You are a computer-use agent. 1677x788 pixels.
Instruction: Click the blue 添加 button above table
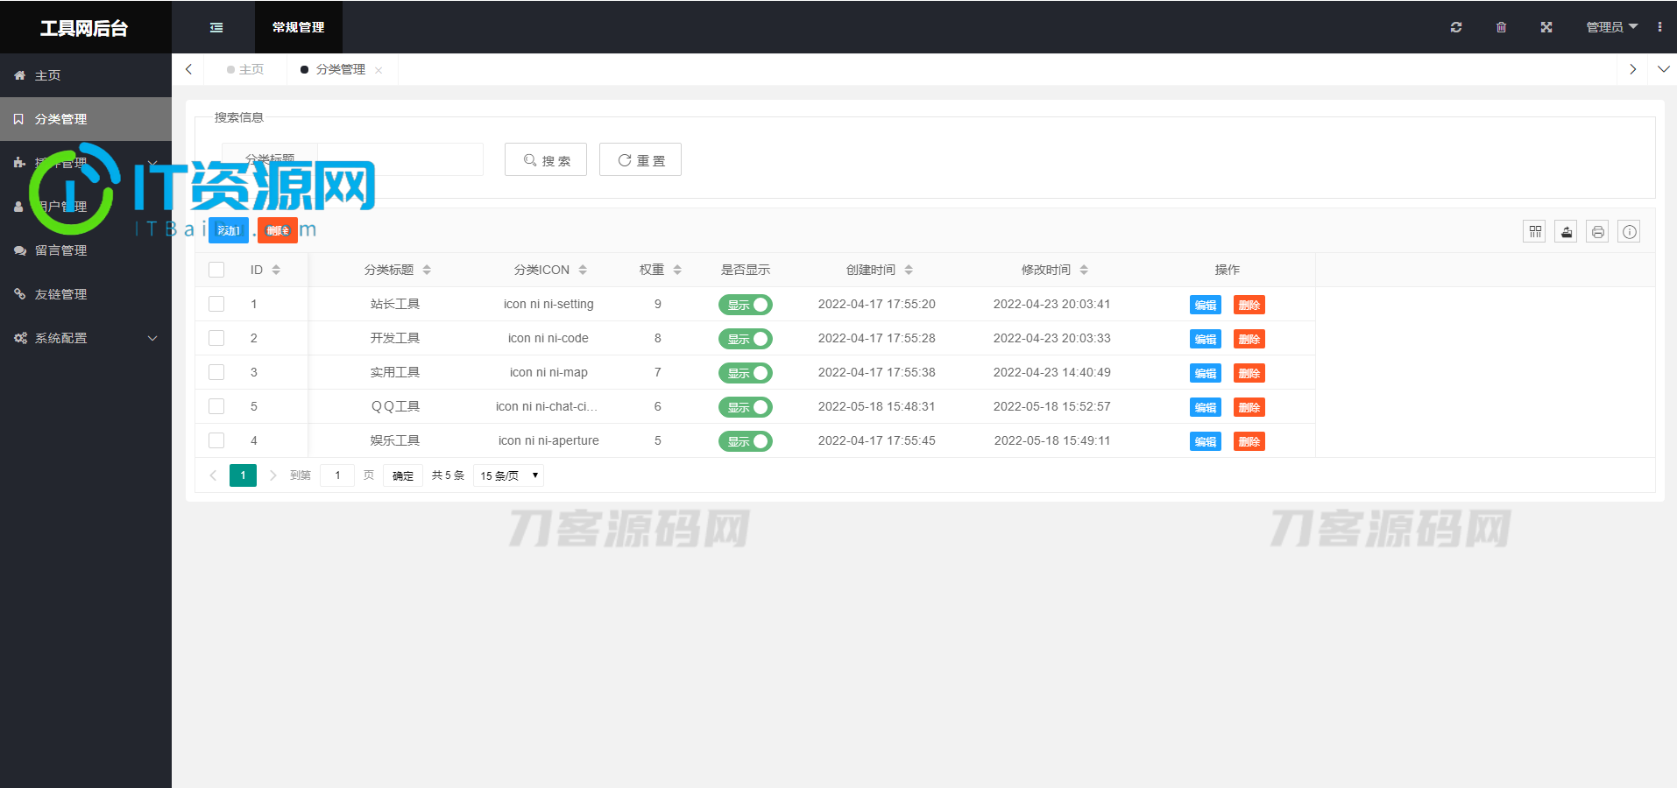pyautogui.click(x=229, y=230)
